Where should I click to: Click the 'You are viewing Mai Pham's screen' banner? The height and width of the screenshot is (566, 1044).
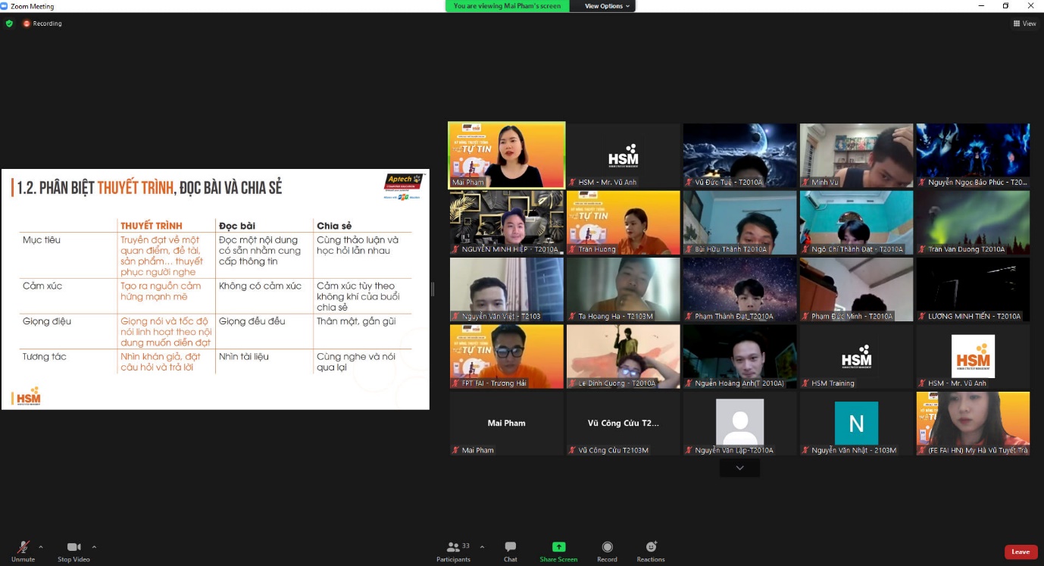pos(507,6)
